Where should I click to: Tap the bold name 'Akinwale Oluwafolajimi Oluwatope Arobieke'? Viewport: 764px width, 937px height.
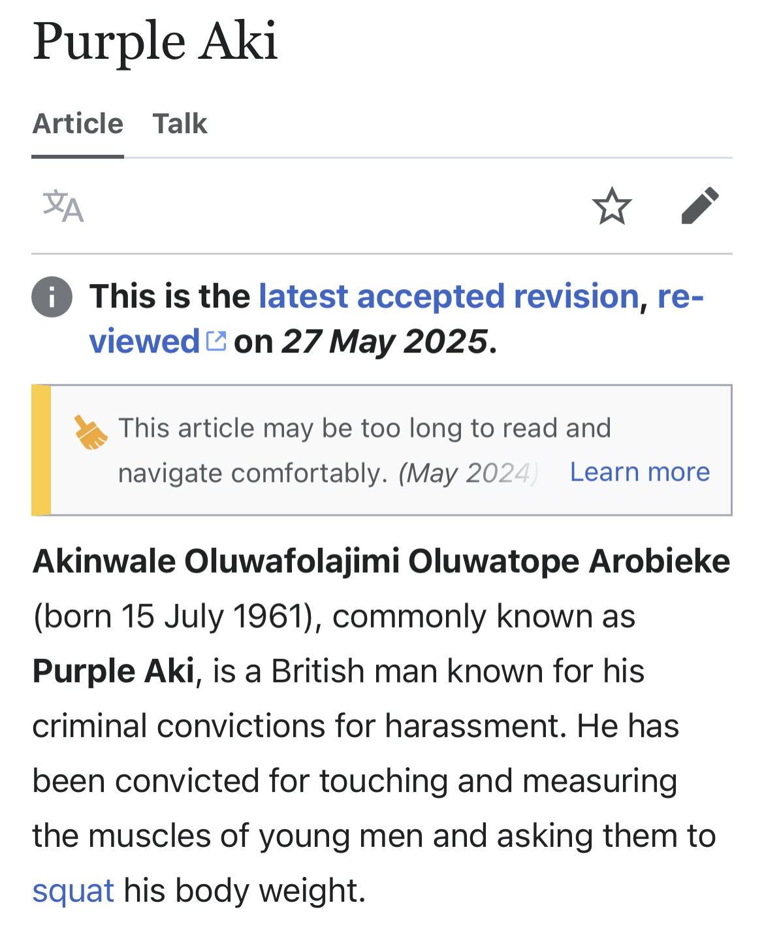(381, 562)
